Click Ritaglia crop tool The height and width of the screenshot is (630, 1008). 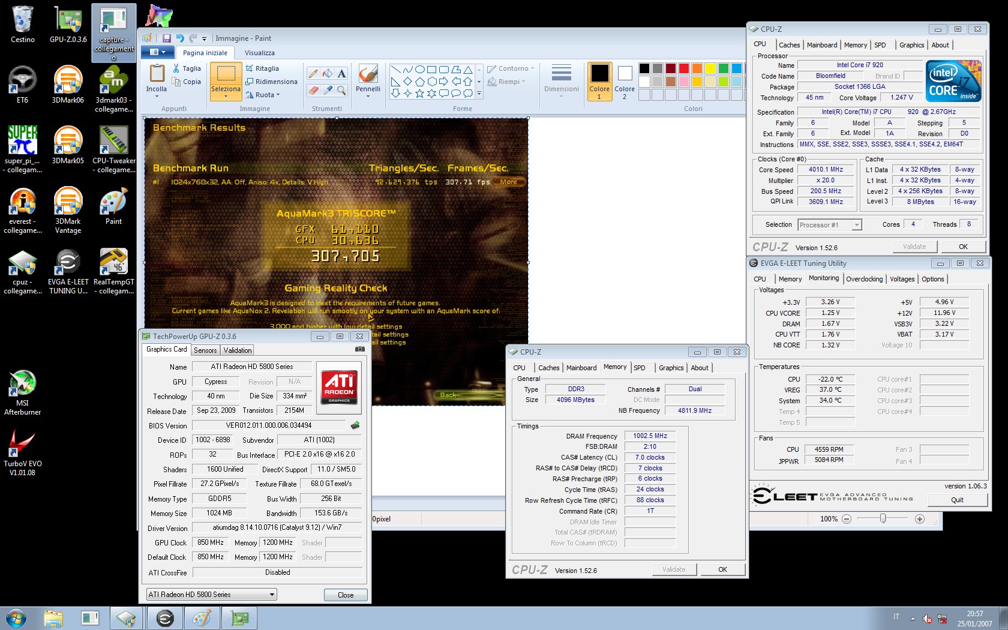(x=262, y=68)
